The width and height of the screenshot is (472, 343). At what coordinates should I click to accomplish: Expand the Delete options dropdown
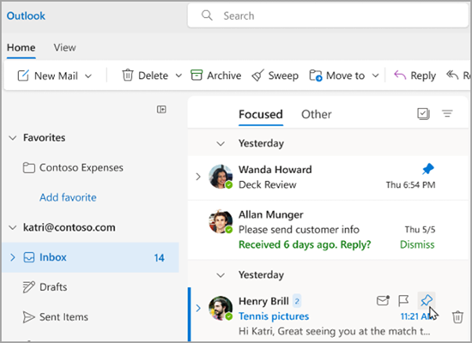coord(179,75)
